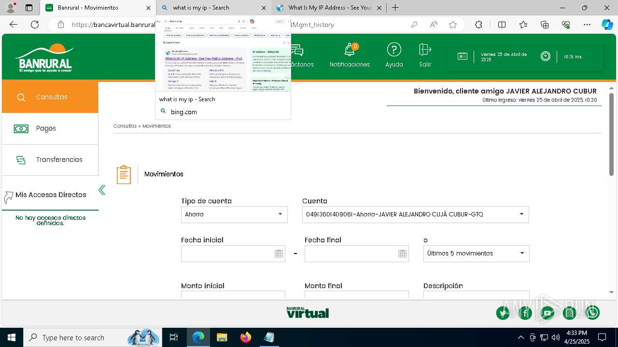This screenshot has height=347, width=618.
Task: Toggle Split screen icon
Action: click(502, 25)
